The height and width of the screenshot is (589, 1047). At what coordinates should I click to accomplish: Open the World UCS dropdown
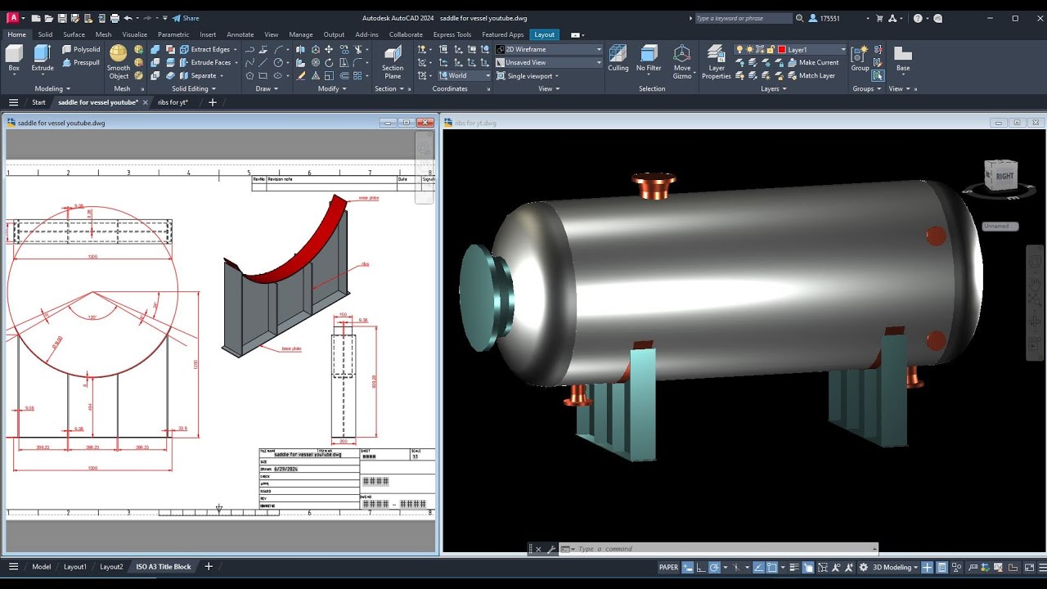click(465, 75)
